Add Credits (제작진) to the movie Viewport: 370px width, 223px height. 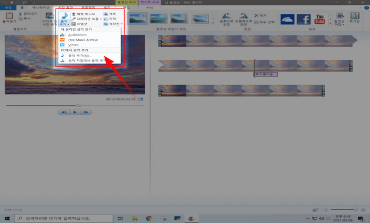112,24
